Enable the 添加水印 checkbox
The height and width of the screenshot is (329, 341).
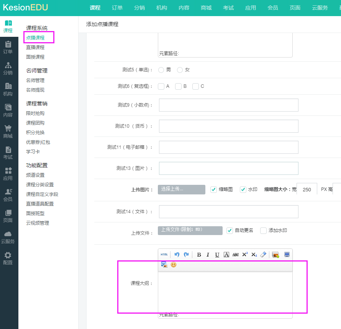263,230
